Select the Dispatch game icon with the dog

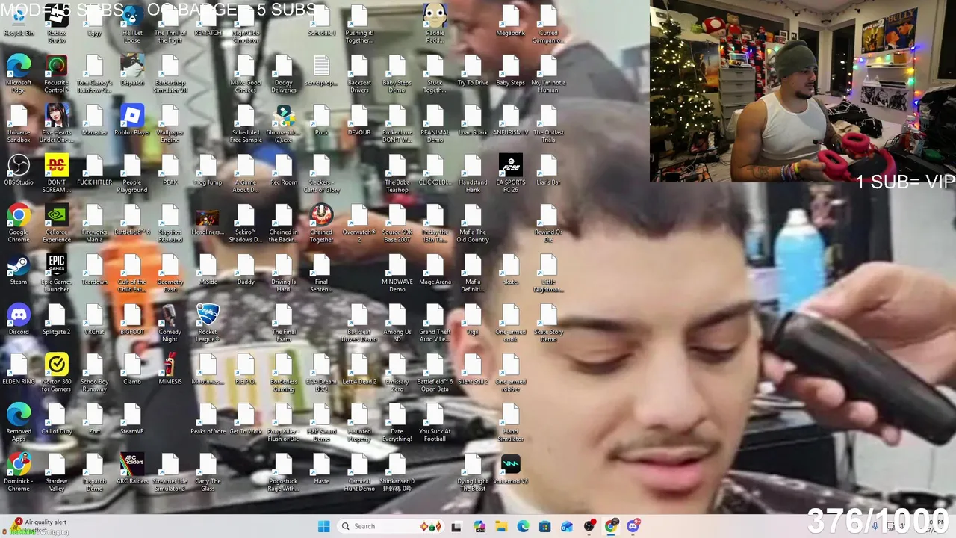[x=132, y=70]
